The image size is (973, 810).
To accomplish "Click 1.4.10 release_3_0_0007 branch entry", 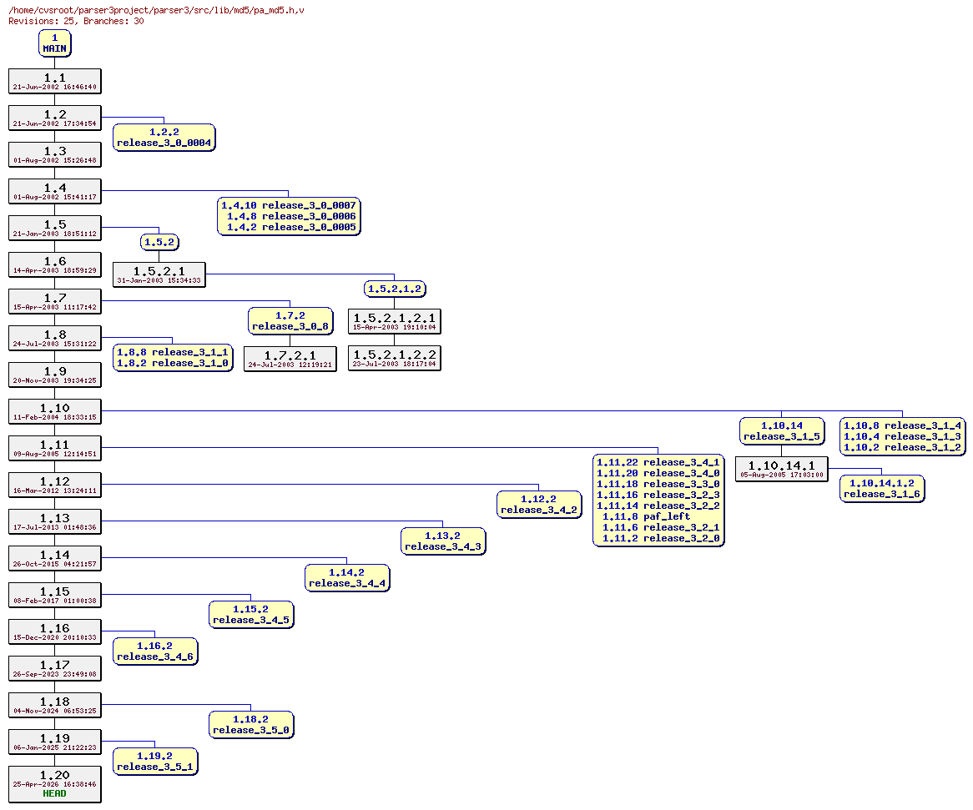I will [x=289, y=205].
